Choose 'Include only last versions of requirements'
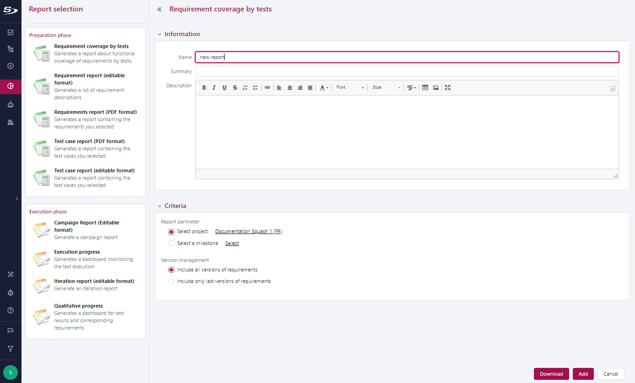The width and height of the screenshot is (635, 383). (172, 282)
